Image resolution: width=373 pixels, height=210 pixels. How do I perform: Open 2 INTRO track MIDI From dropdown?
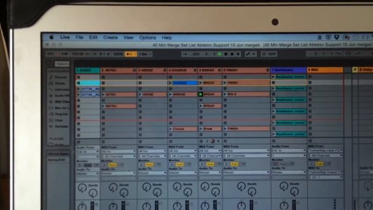(118, 152)
